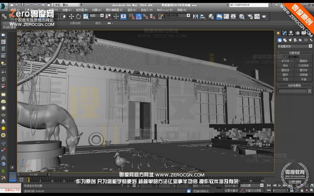Toggle 设置关键点 set key mode
Viewport: 314px width, 196px height.
[231, 191]
